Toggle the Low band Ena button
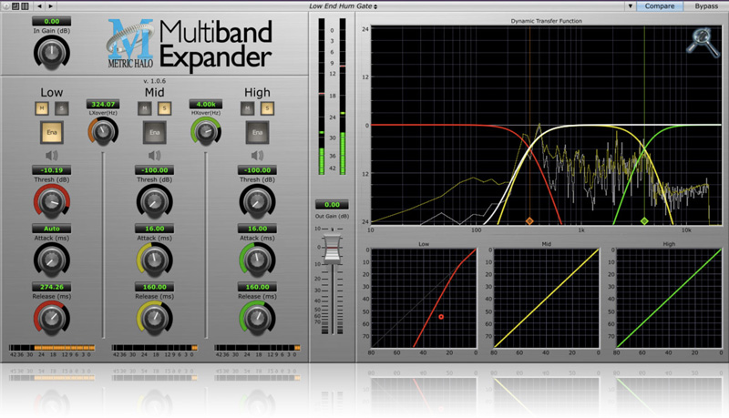Screen dimensions: 729x418 pos(51,133)
